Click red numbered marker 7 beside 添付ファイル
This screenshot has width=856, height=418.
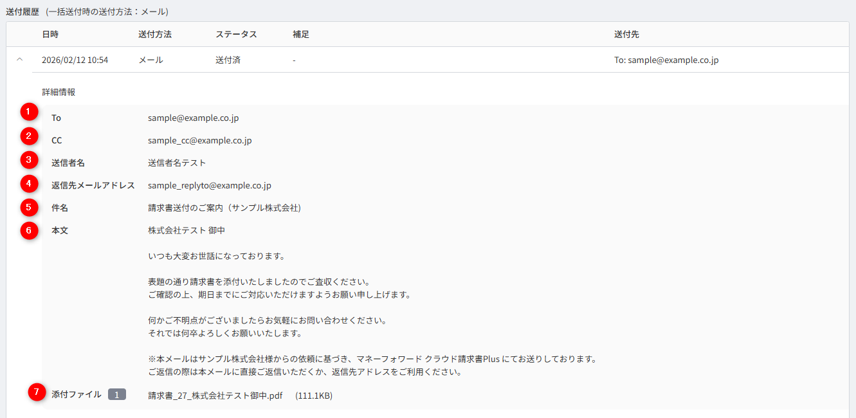pyautogui.click(x=37, y=392)
